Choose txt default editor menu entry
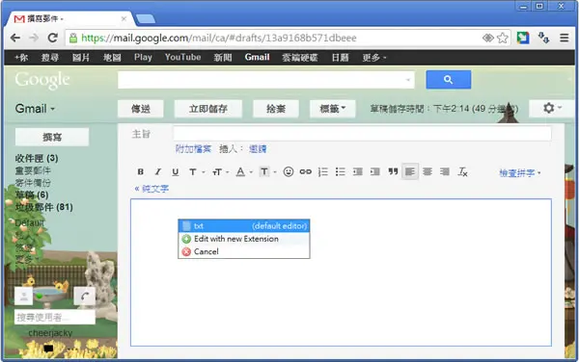The width and height of the screenshot is (579, 362). pos(244,225)
